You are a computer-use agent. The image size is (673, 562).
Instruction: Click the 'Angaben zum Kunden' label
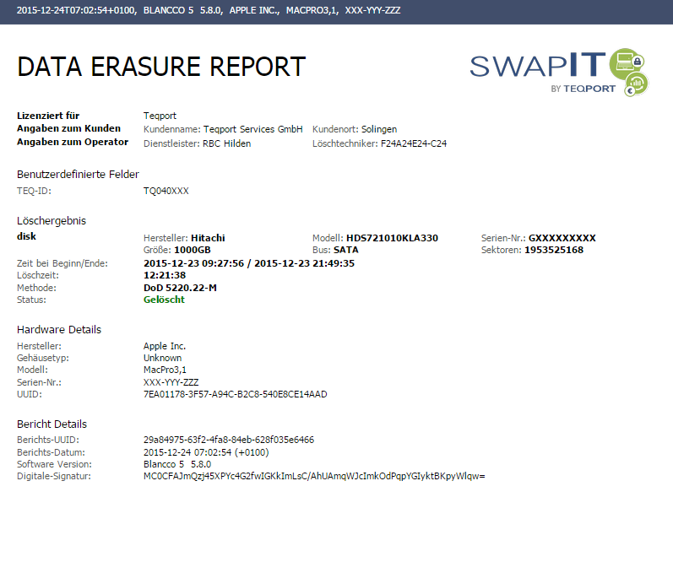coord(68,129)
